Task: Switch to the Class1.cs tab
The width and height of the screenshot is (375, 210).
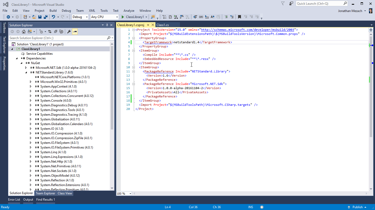Action: coord(162,25)
